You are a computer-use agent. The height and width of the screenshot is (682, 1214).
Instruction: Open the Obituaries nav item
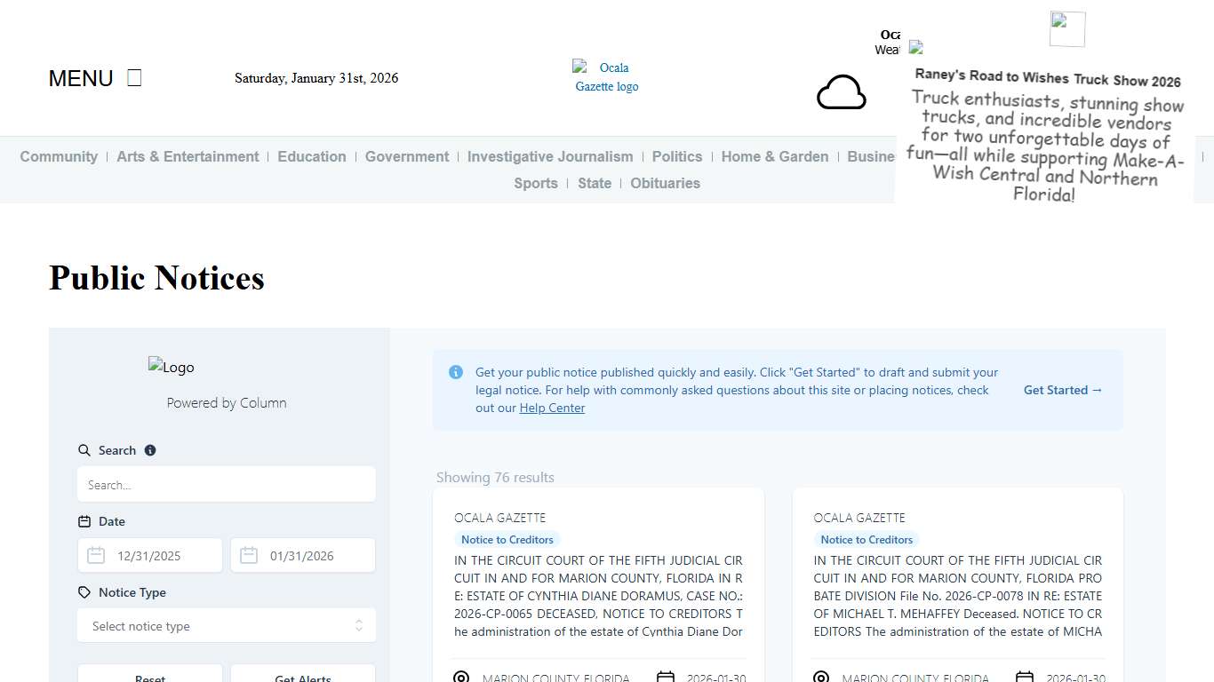click(665, 183)
